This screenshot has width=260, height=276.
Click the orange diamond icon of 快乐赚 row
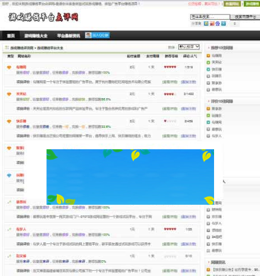tap(9, 121)
